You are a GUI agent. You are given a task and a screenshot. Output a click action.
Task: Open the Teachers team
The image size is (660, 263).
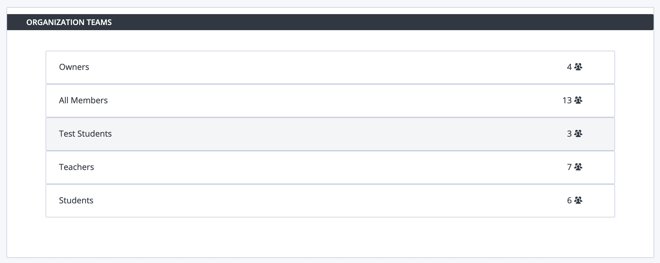point(76,167)
